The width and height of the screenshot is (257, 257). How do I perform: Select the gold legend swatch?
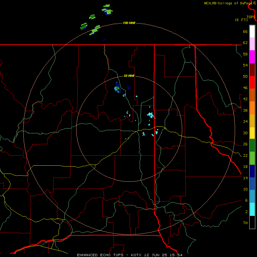pyautogui.click(x=252, y=121)
